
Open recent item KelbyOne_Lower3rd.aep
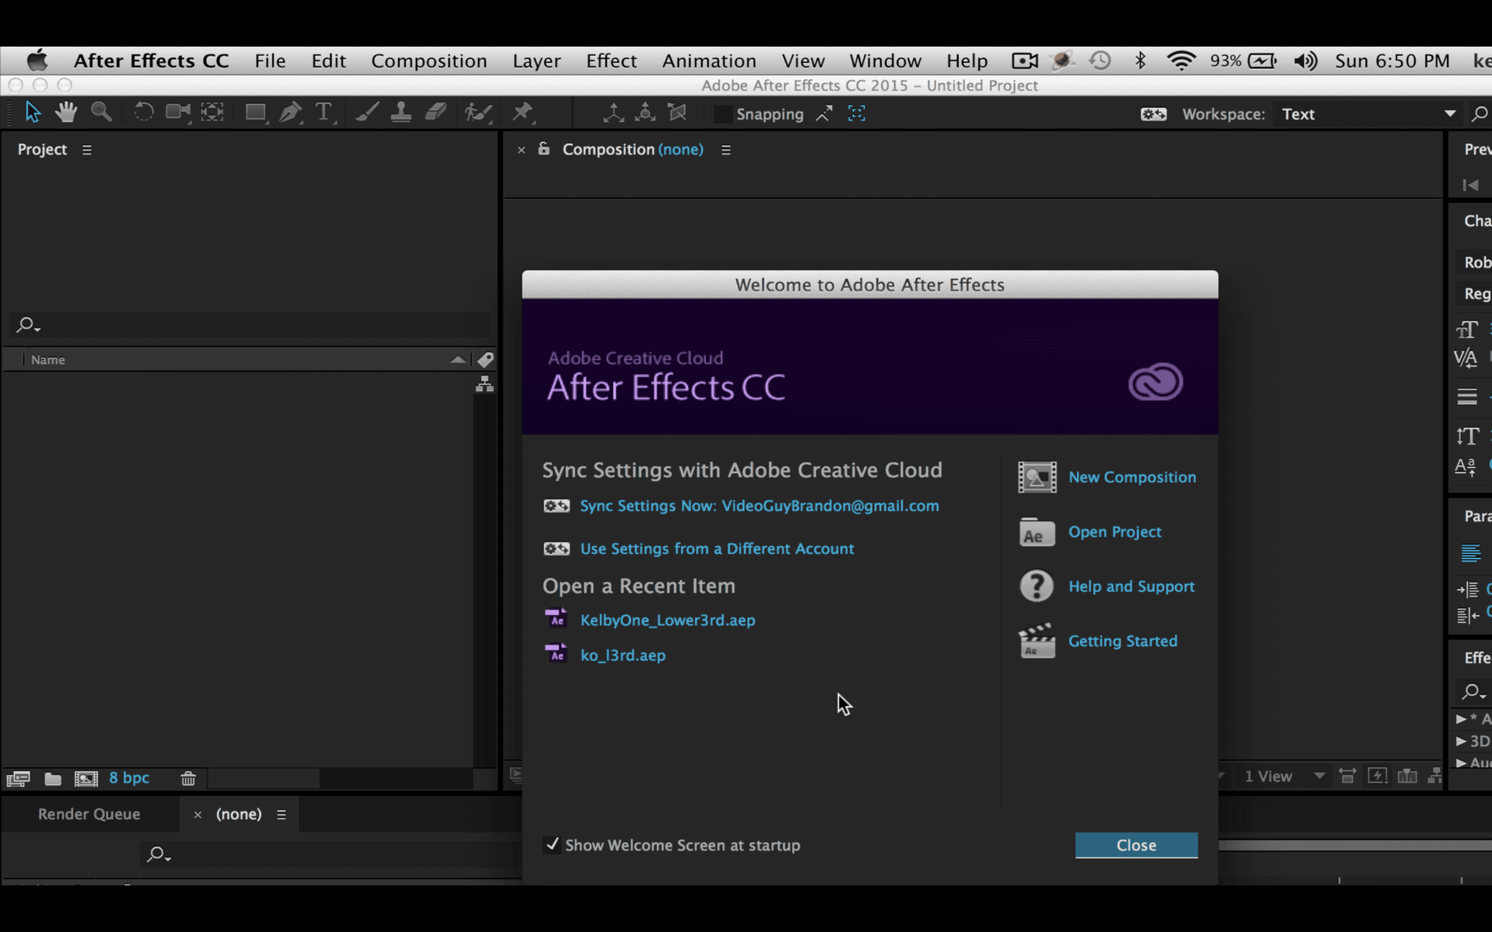pos(668,620)
